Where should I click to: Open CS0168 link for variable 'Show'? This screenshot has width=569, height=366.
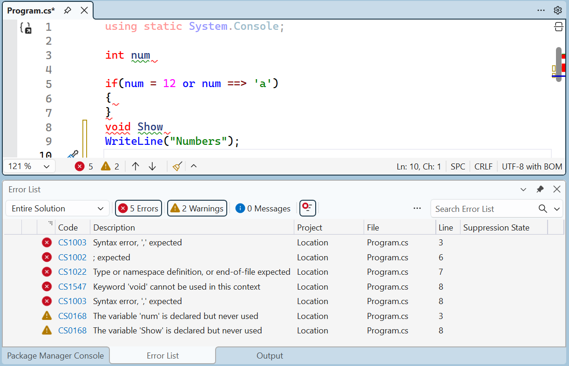72,331
